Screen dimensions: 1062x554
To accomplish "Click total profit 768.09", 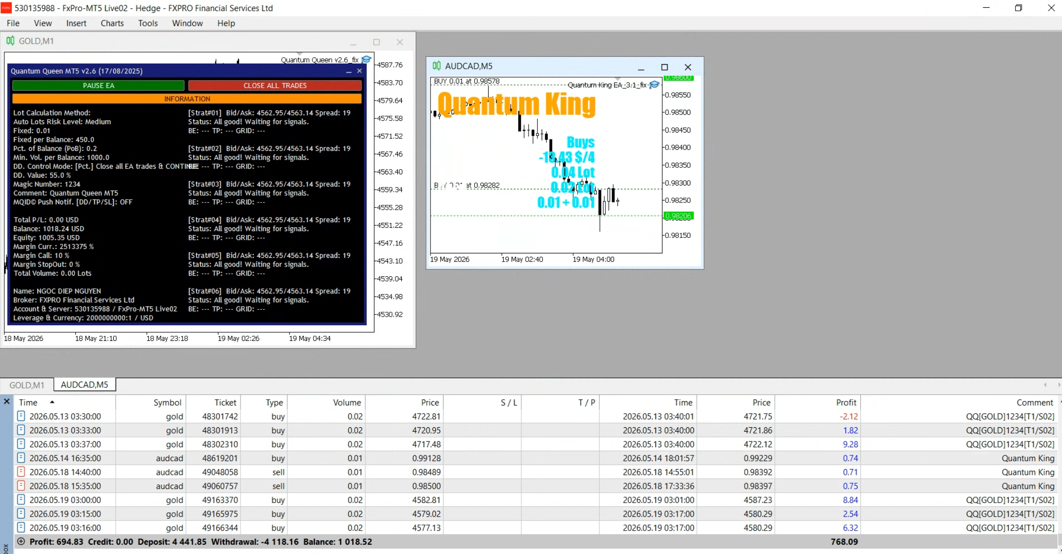I will point(844,542).
